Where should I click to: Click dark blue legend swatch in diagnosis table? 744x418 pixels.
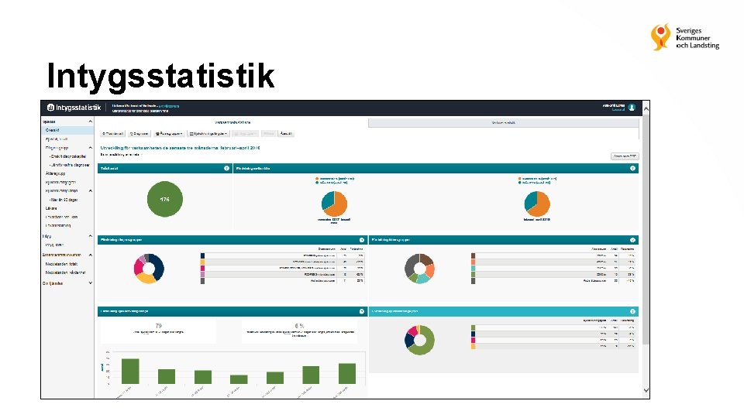click(202, 256)
